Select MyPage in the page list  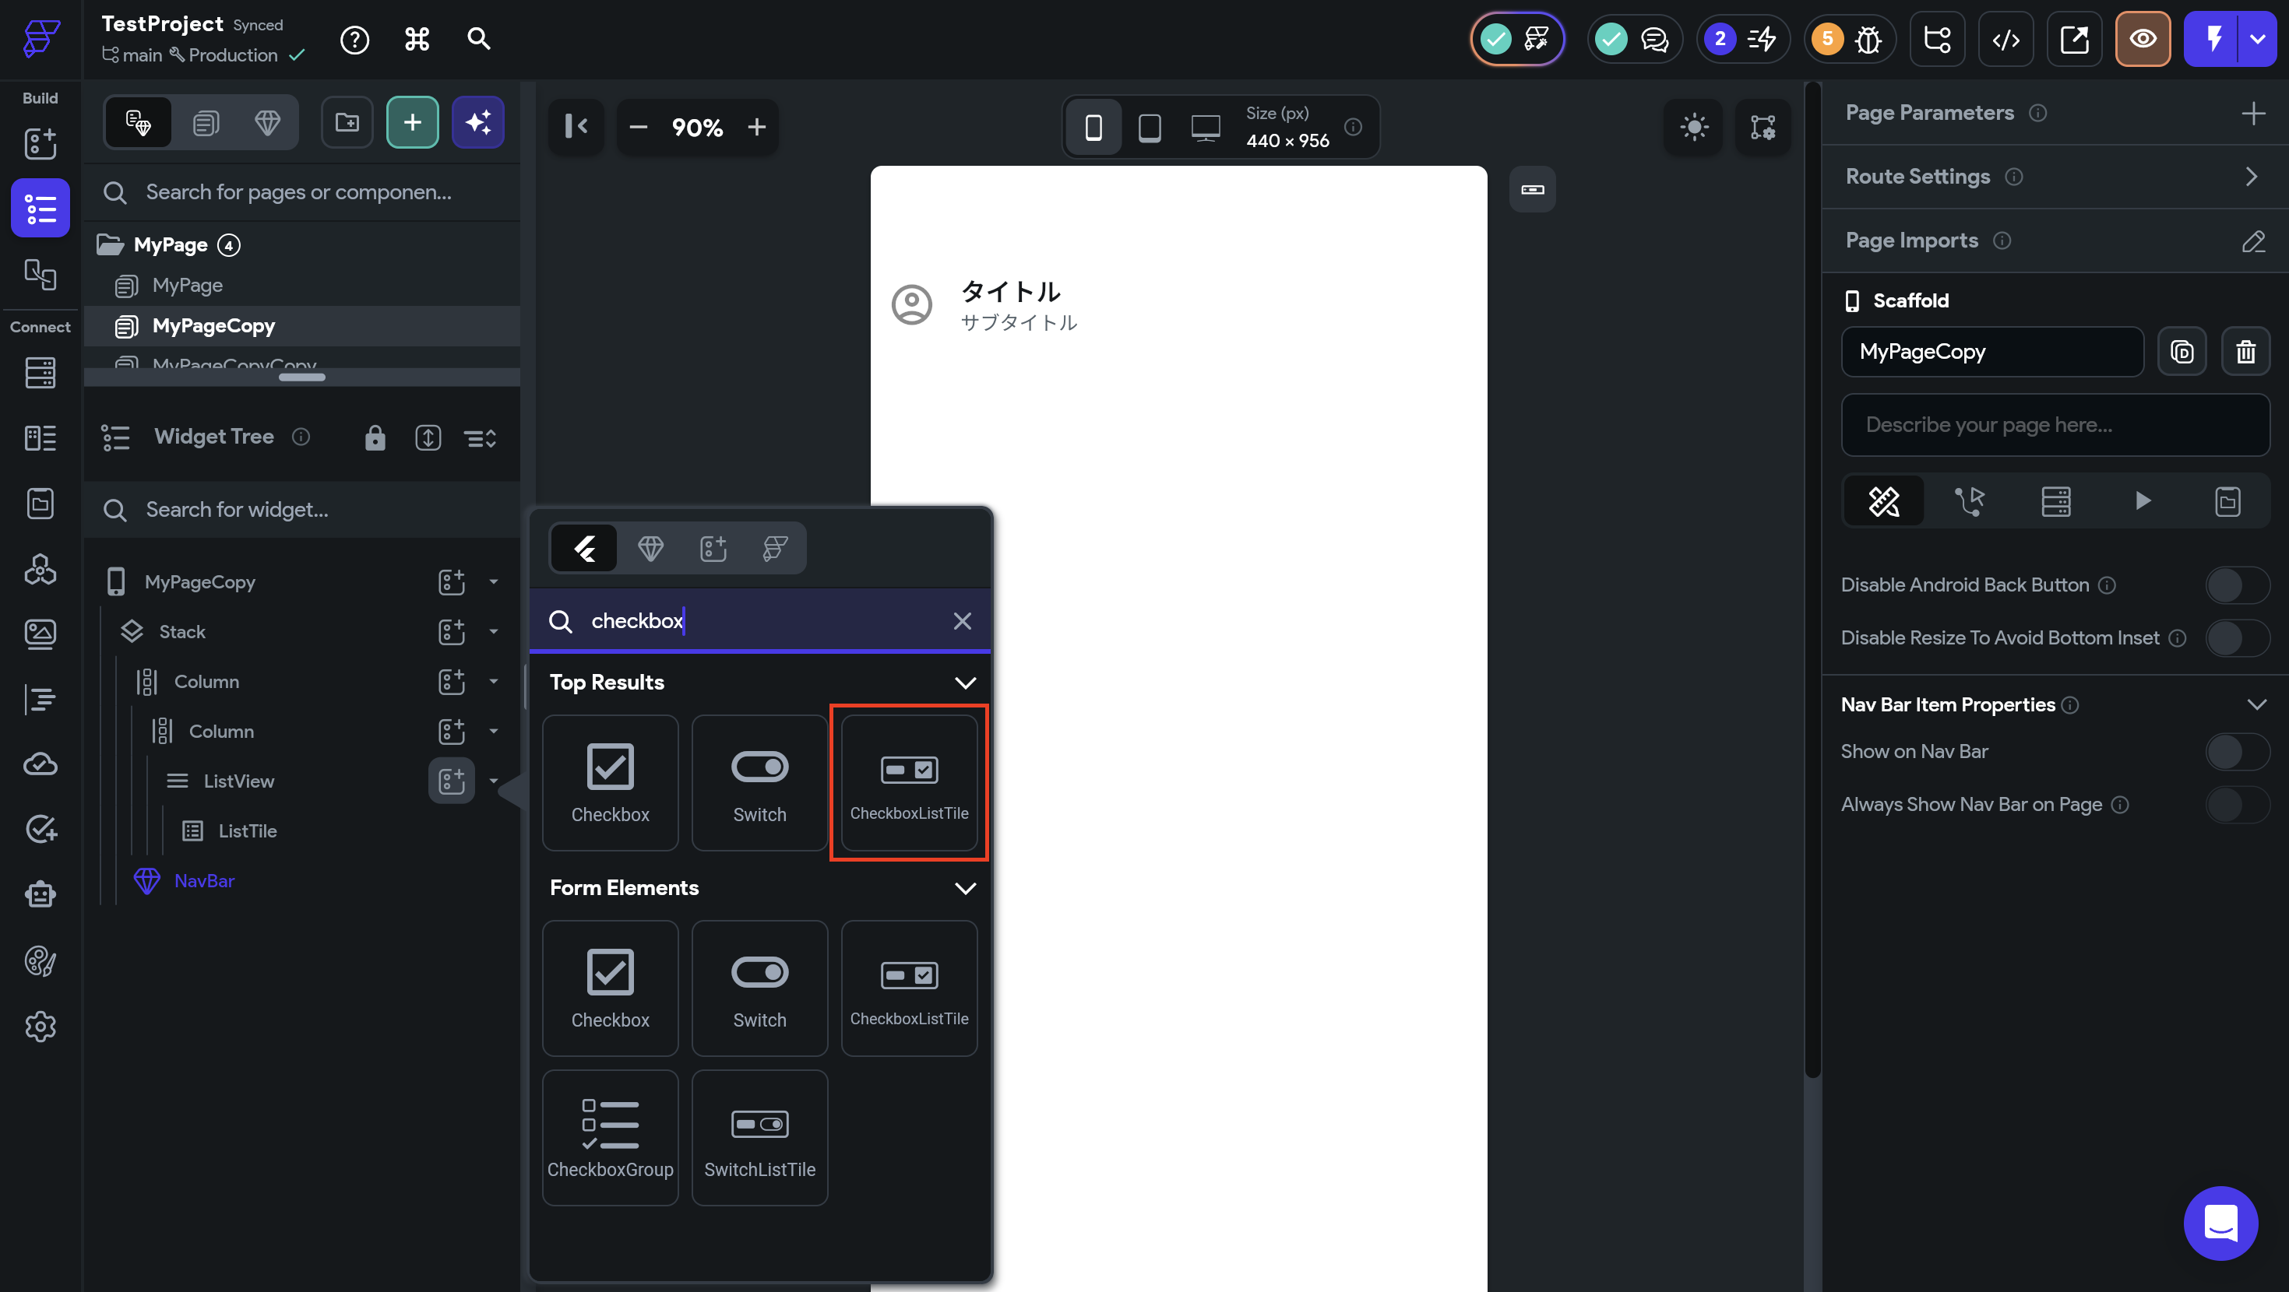(x=188, y=285)
